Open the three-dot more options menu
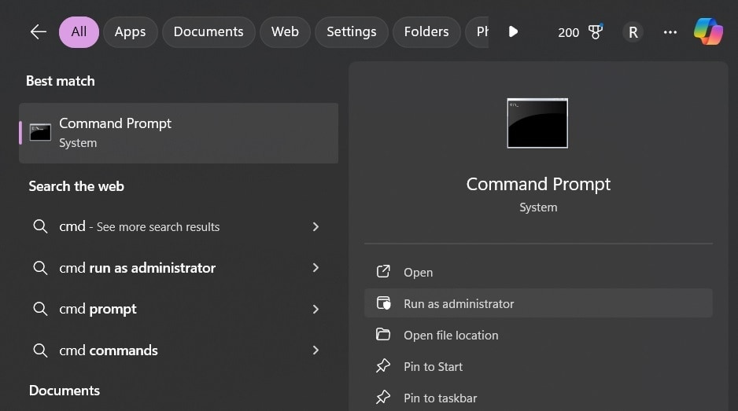This screenshot has height=411, width=738. coord(670,32)
